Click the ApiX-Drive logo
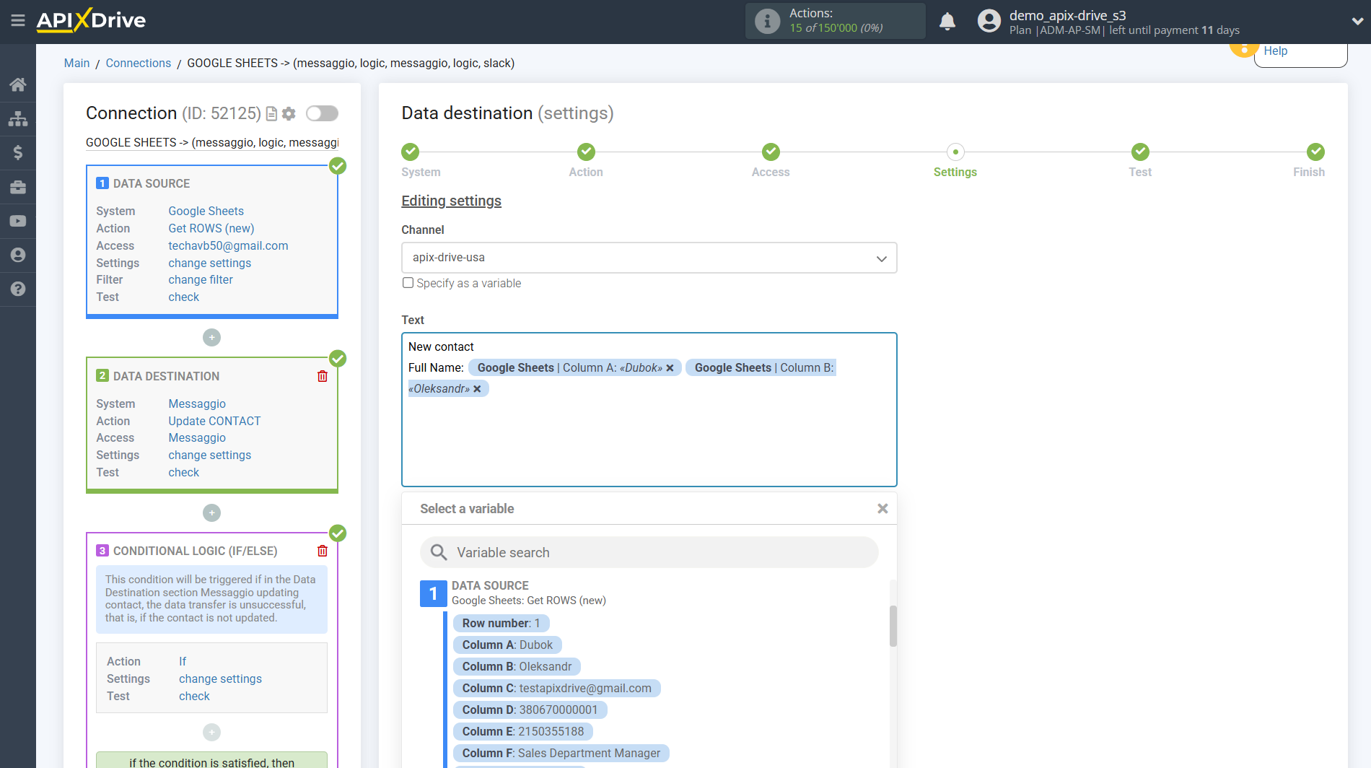This screenshot has width=1371, height=768. 91,20
